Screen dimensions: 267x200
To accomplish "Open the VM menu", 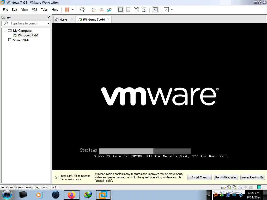I will (34, 10).
